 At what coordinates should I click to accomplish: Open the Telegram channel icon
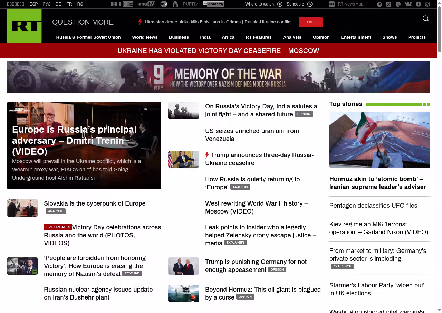(x=379, y=4)
